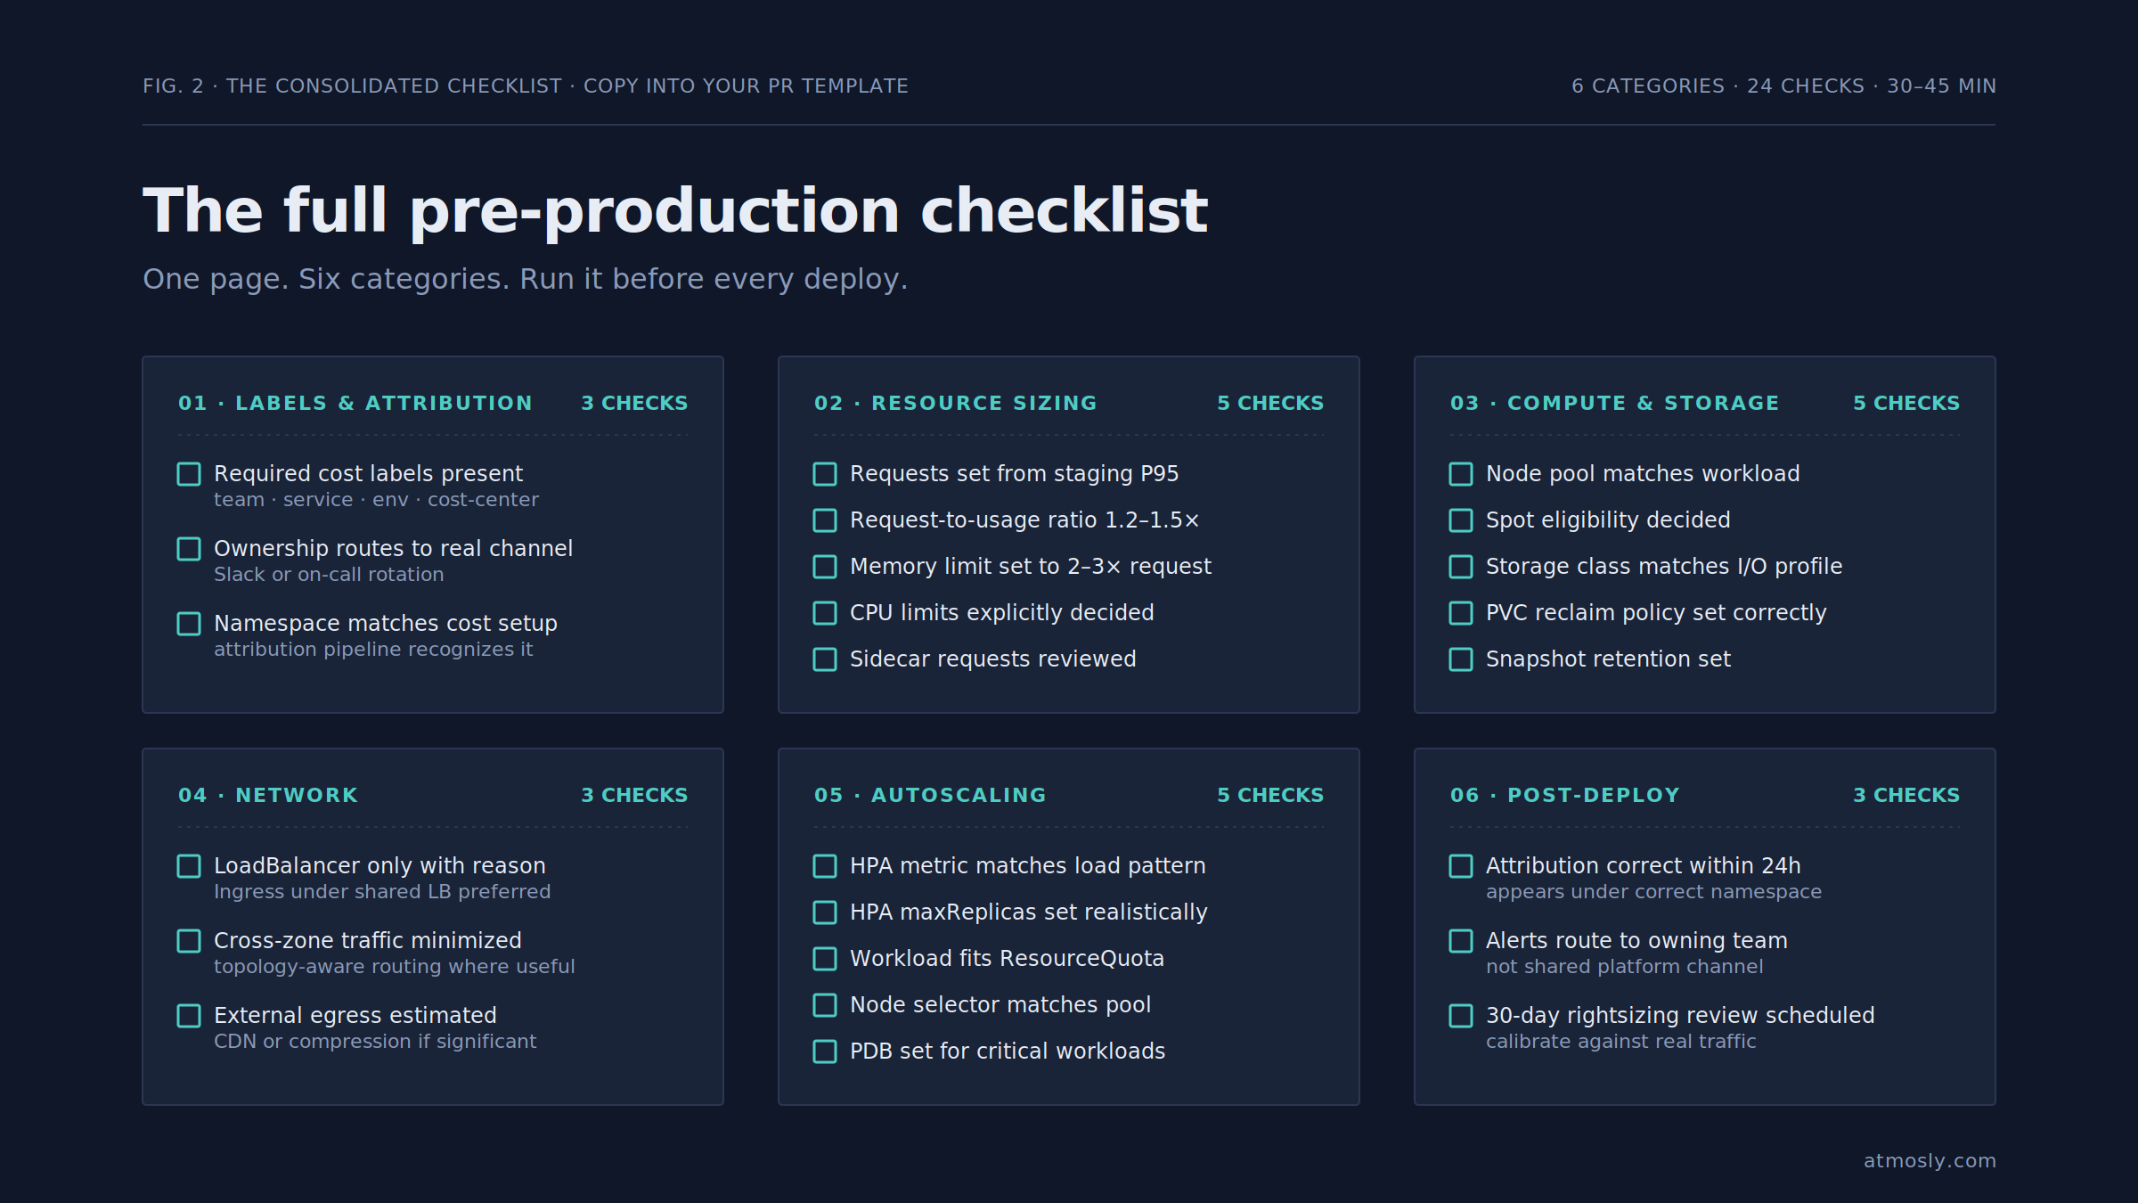The image size is (2138, 1203).
Task: Tick 'Node selector matches pool' checkbox
Action: (x=825, y=1005)
